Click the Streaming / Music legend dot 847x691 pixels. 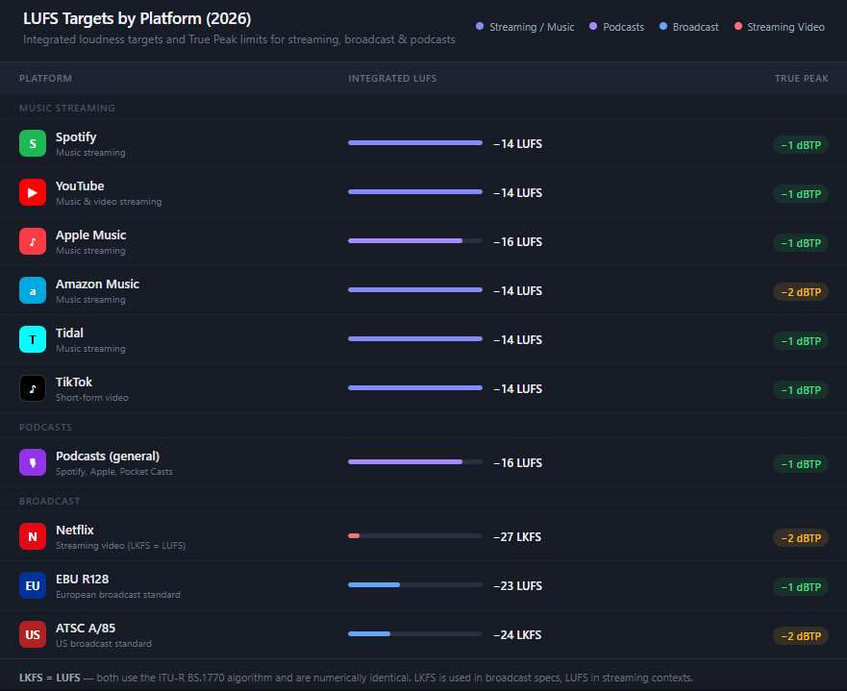480,27
